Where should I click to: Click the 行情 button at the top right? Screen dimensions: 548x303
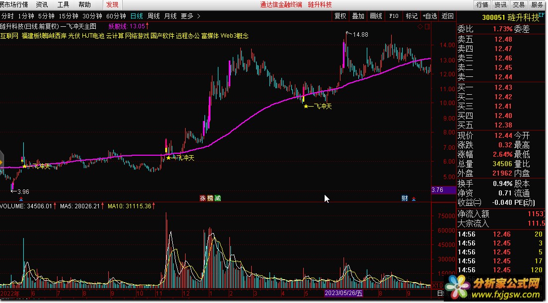click(482, 4)
